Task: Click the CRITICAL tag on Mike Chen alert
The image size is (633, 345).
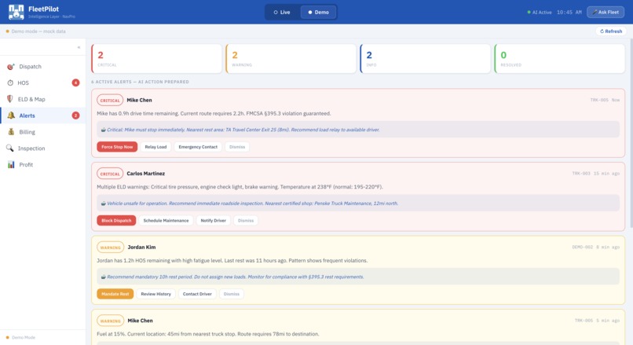Action: [x=110, y=100]
